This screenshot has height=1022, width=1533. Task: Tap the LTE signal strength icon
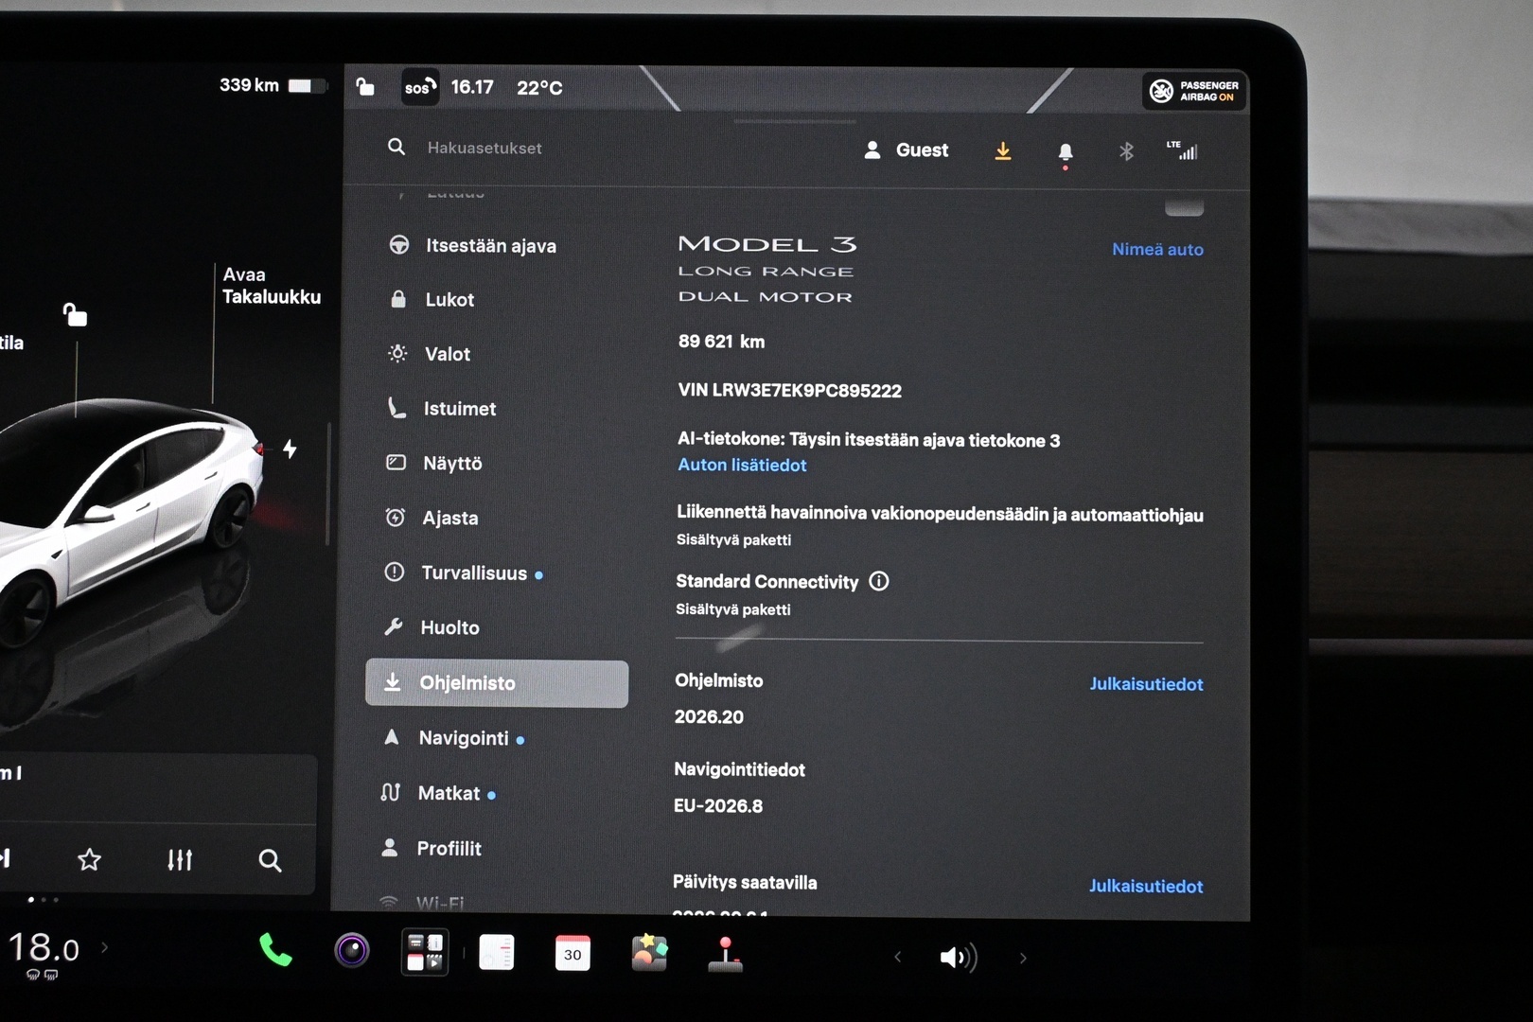point(1182,150)
